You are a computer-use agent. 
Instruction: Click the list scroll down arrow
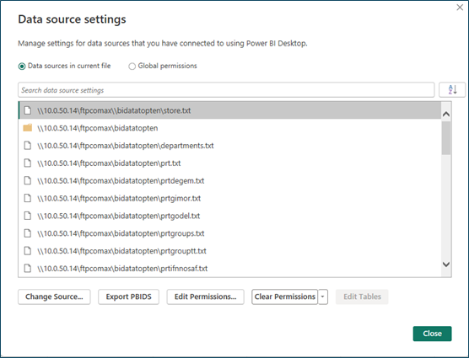446,264
